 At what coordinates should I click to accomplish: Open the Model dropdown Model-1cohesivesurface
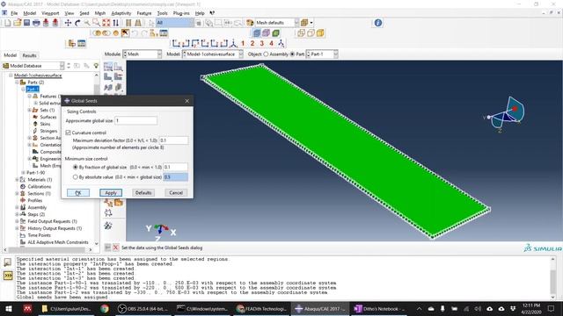pyautogui.click(x=213, y=54)
